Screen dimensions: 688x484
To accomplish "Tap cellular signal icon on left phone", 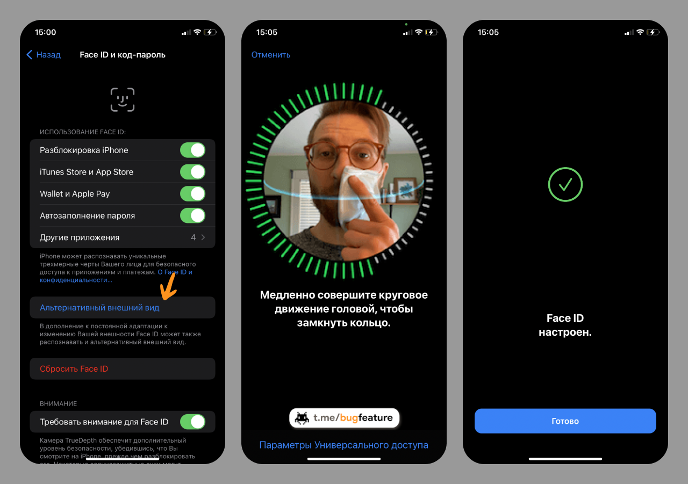I will click(186, 32).
